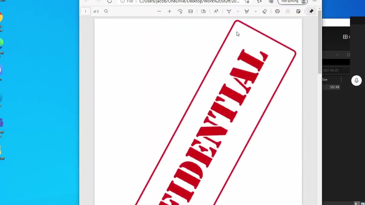Toggle fit to width
Image resolution: width=365 pixels, height=205 pixels.
click(190, 11)
